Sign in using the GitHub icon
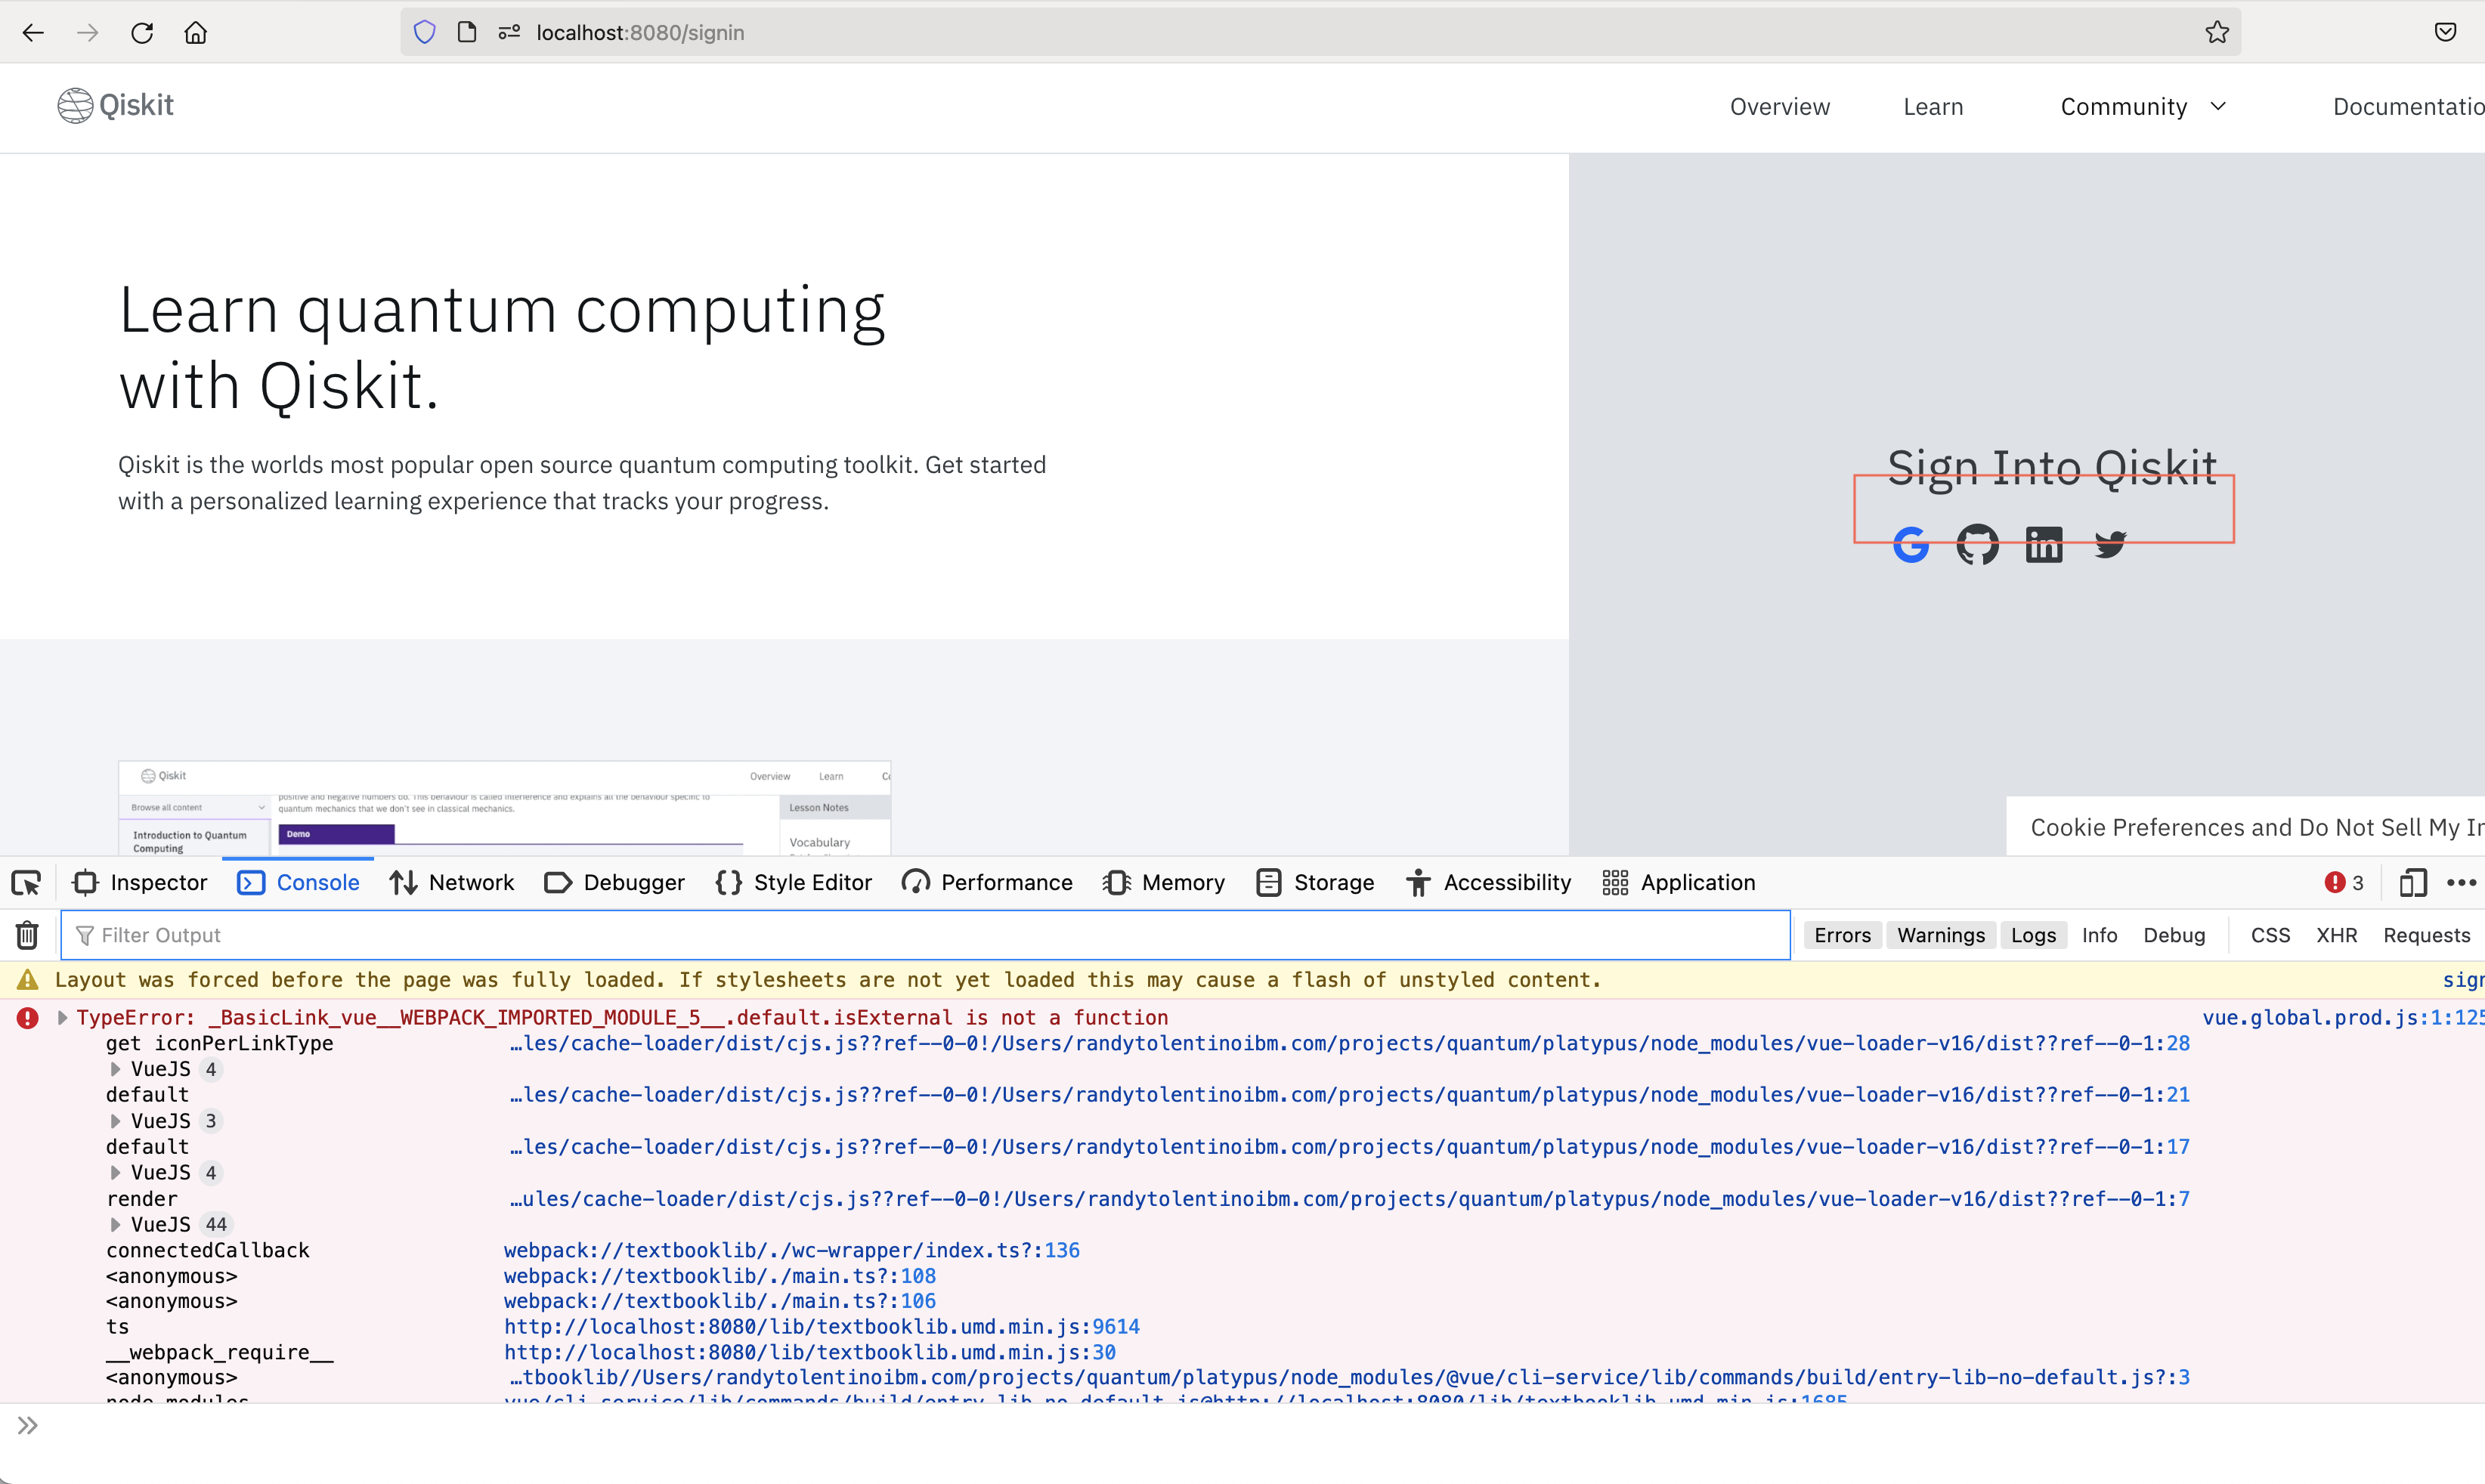Viewport: 2485px width, 1484px height. pyautogui.click(x=1977, y=545)
